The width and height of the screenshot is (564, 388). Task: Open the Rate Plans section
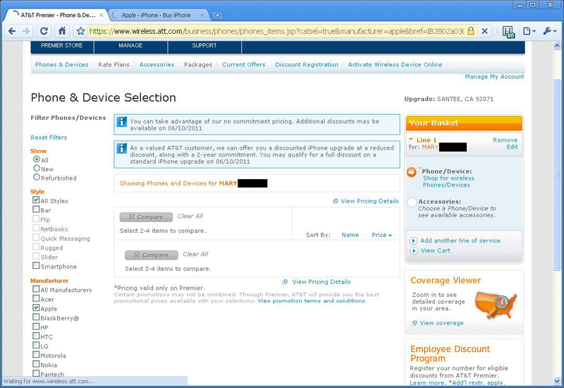coord(114,65)
